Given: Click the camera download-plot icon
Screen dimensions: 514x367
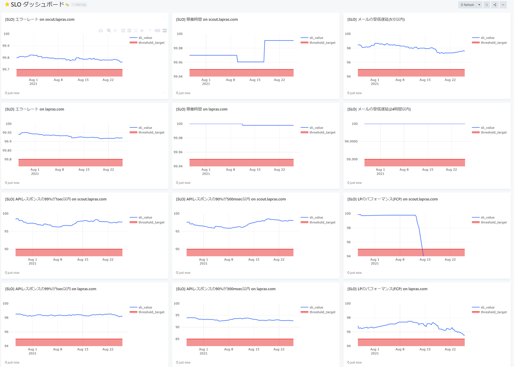Looking at the screenshot, I should [101, 31].
